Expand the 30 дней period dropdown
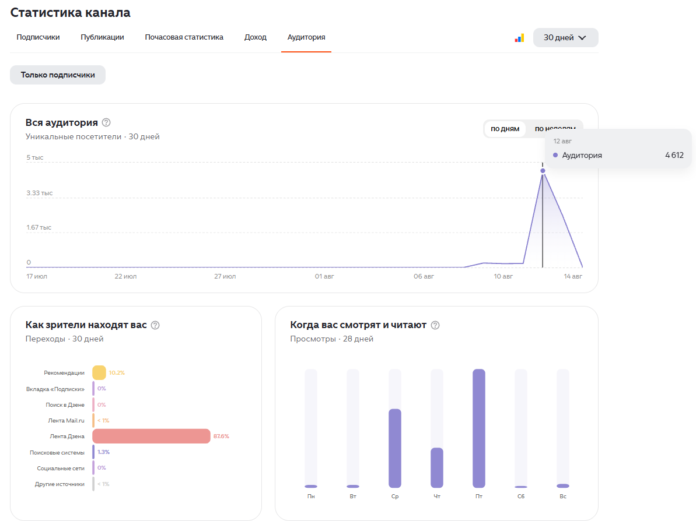The height and width of the screenshot is (521, 696). tap(565, 38)
